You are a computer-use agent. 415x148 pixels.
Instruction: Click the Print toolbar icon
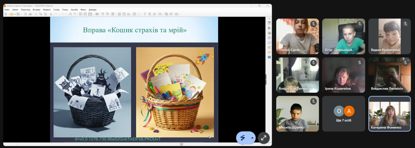(x=30, y=14)
